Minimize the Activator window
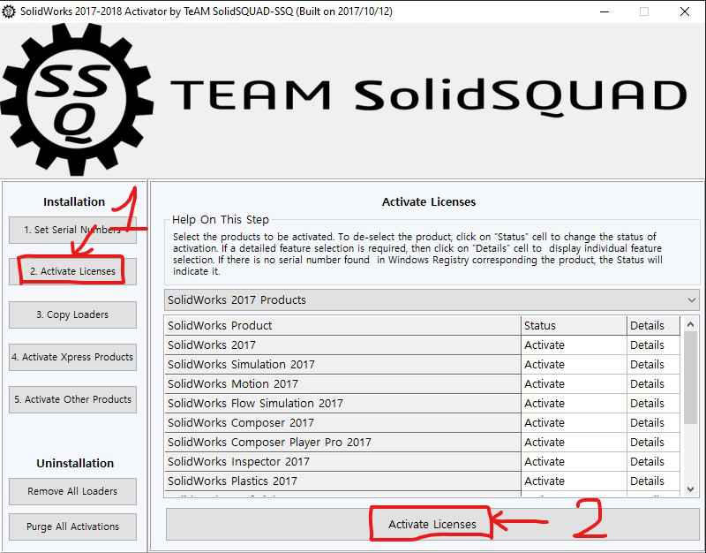The image size is (706, 553). pos(603,11)
